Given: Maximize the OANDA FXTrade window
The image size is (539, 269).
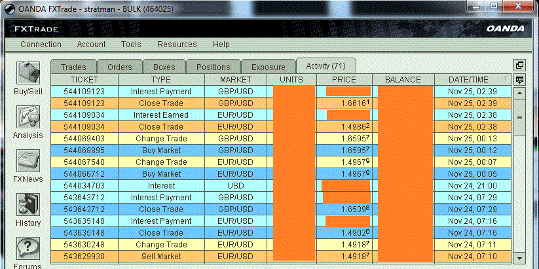Looking at the screenshot, I should (x=494, y=5).
